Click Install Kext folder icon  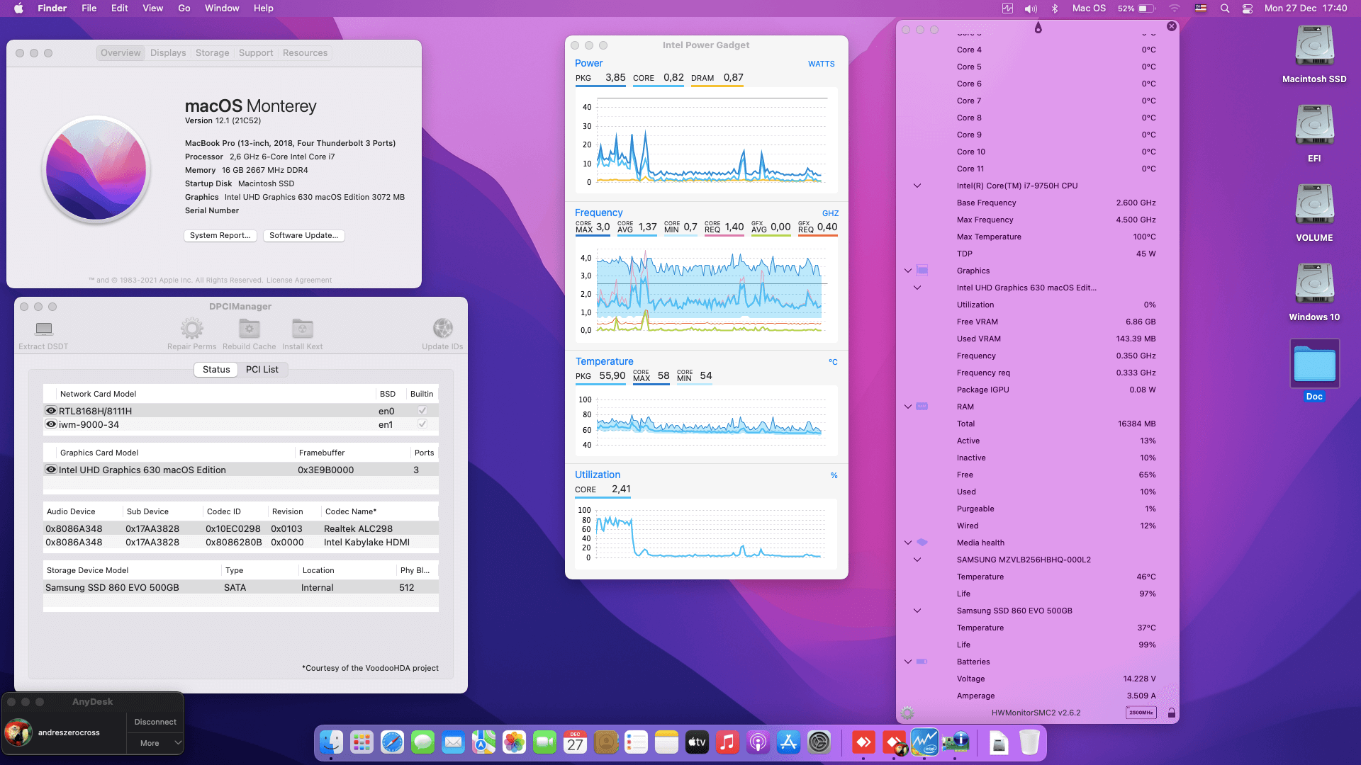[x=302, y=329]
